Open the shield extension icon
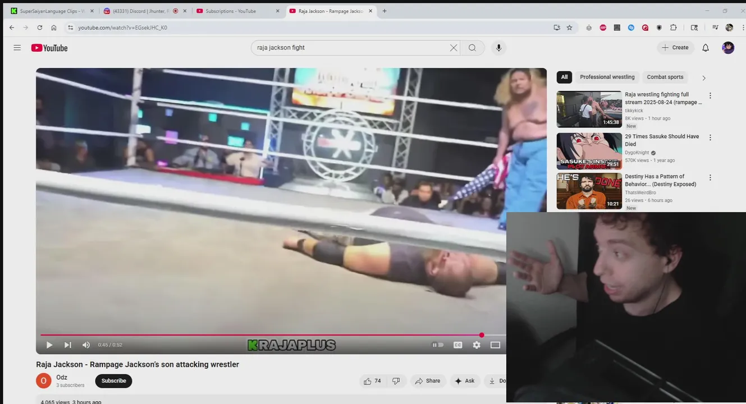This screenshot has width=746, height=404. point(659,27)
